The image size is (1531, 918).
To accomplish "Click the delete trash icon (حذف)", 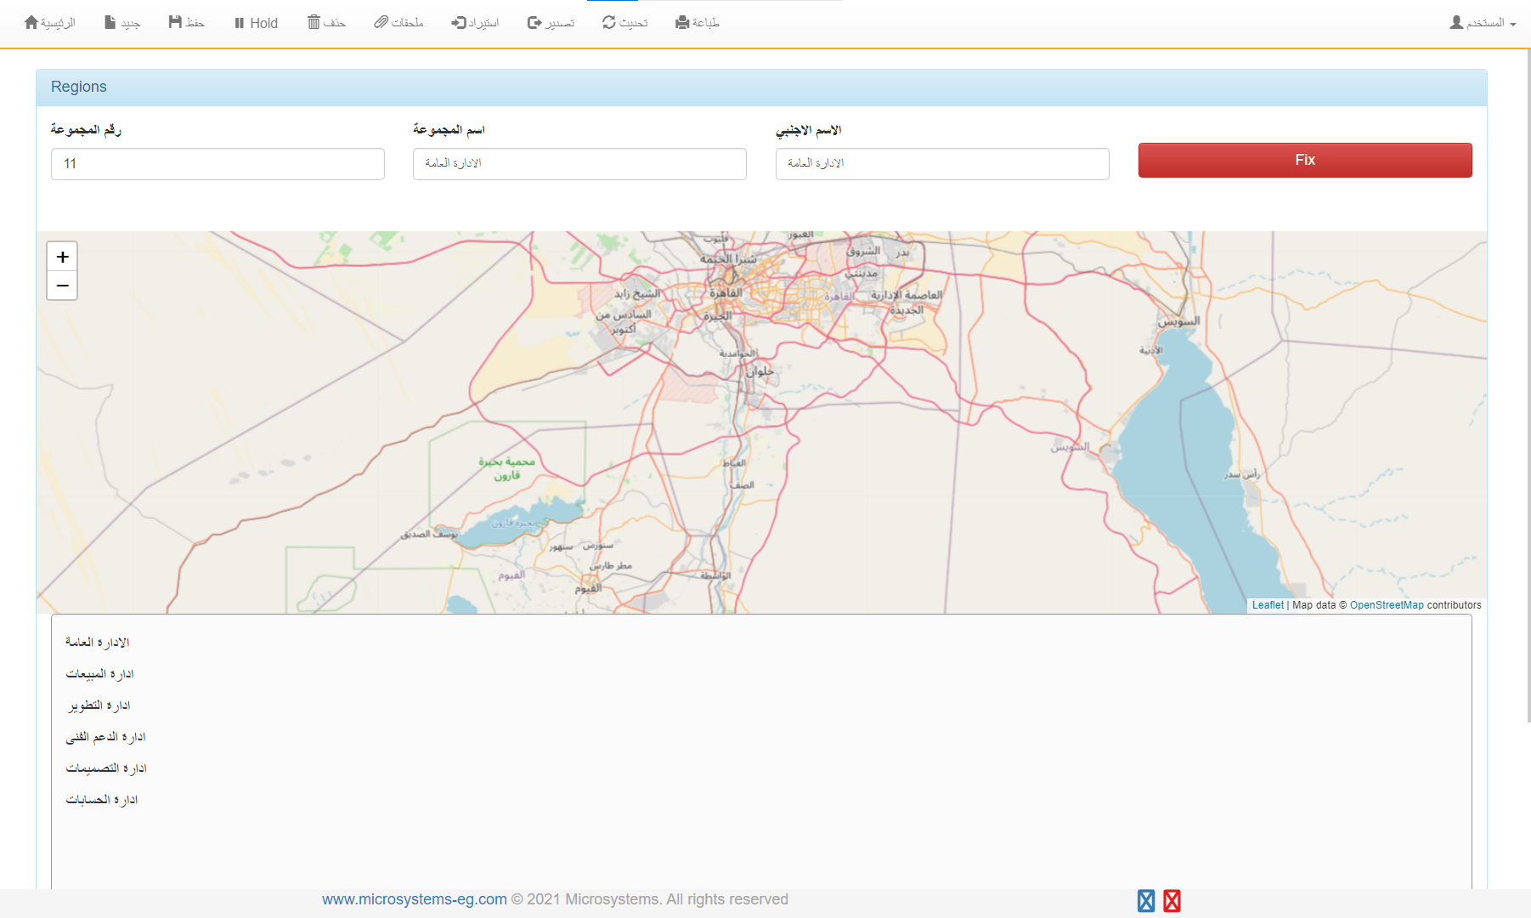I will tap(314, 22).
